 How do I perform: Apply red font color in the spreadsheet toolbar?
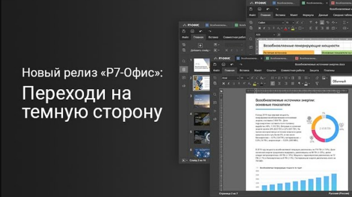pyautogui.click(x=285, y=29)
